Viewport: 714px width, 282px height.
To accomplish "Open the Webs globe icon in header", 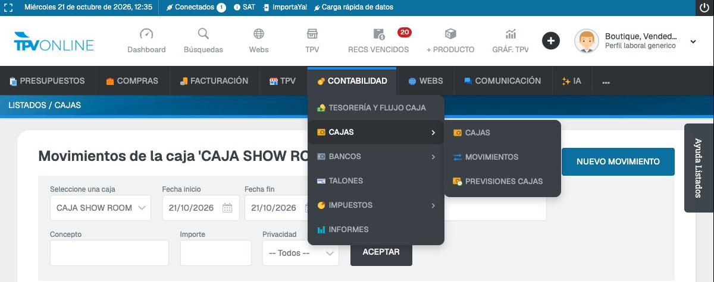I will (259, 34).
